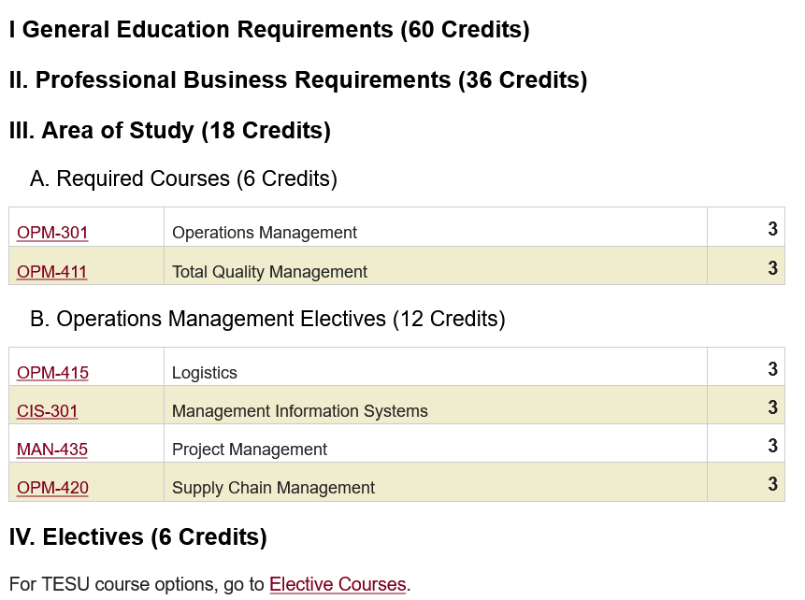Select the Project Management course title
Image resolution: width=805 pixels, height=600 pixels.
tap(250, 450)
